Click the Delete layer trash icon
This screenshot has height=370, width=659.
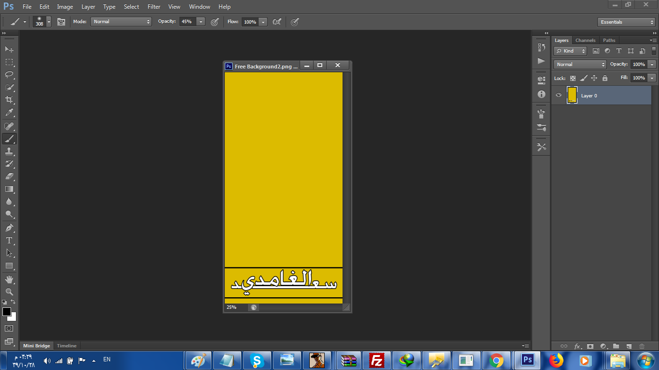pyautogui.click(x=642, y=346)
